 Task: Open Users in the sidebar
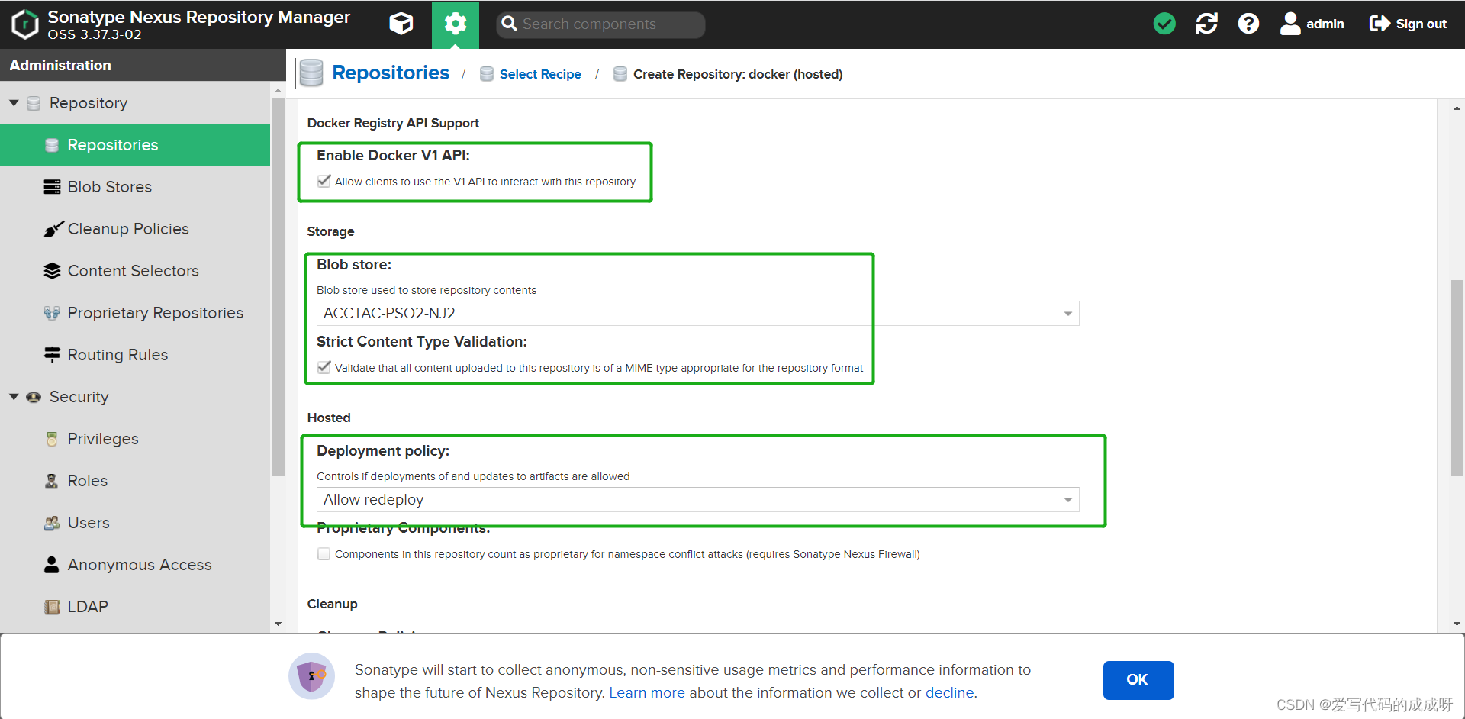(x=135, y=523)
